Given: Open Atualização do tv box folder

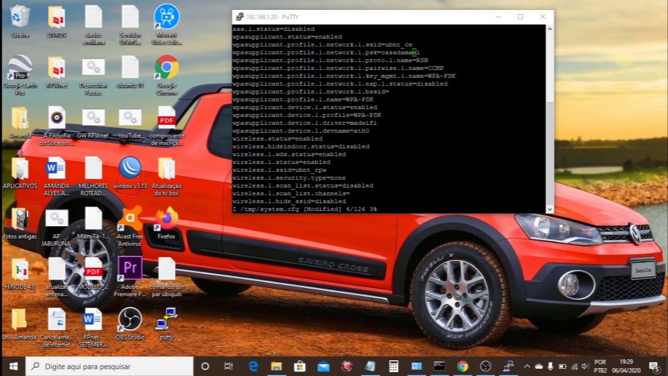Looking at the screenshot, I should [167, 177].
